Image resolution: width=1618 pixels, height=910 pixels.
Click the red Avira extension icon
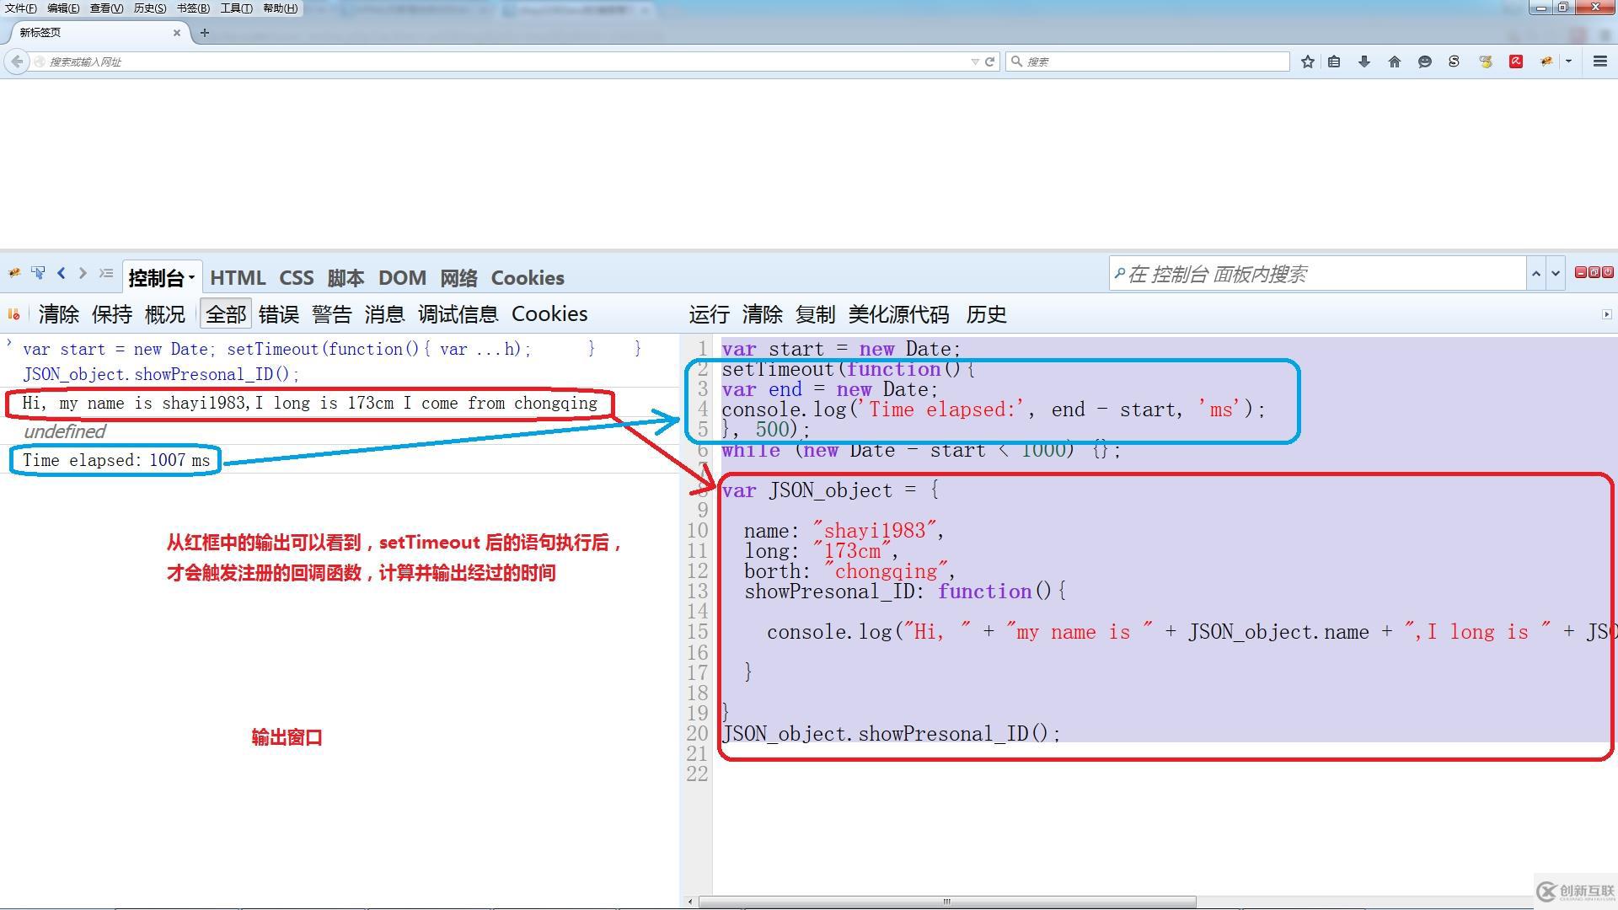point(1516,62)
